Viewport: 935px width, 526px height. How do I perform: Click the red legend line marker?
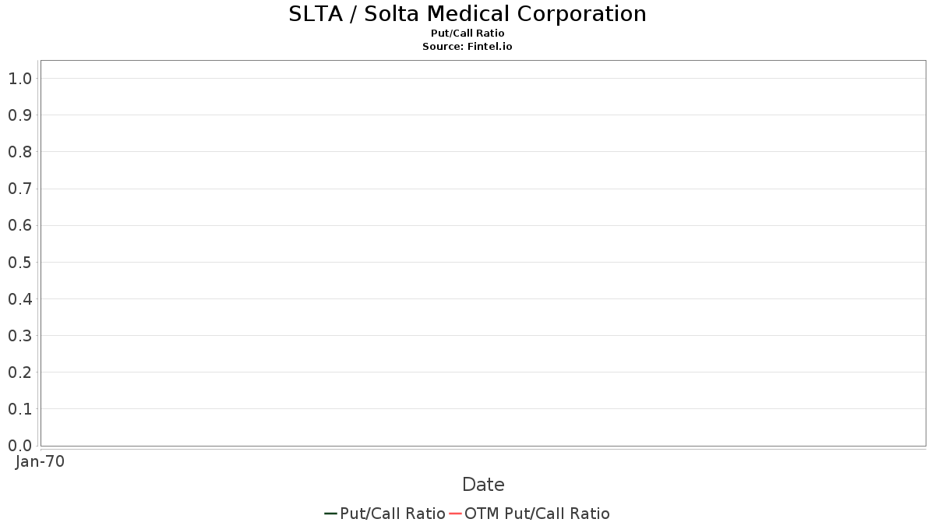(x=456, y=514)
